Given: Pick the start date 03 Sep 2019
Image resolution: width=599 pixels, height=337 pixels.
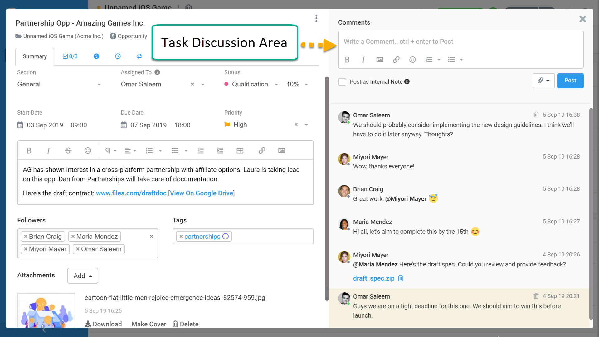Looking at the screenshot, I should coord(45,125).
